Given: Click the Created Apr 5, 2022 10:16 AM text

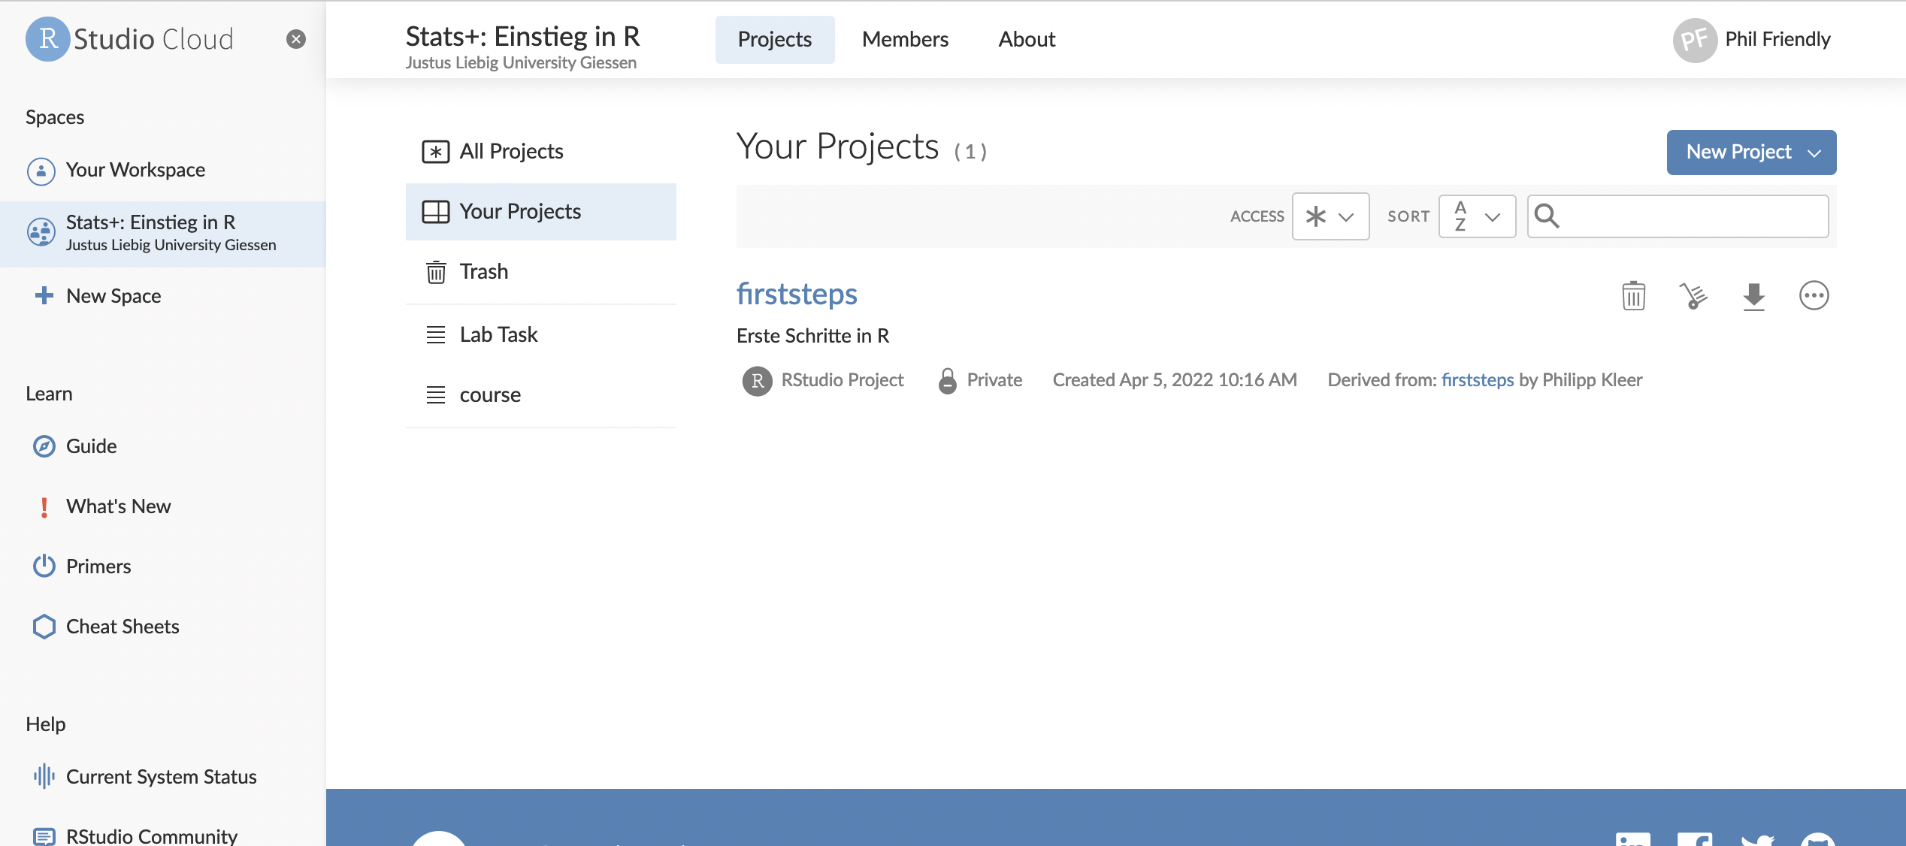Looking at the screenshot, I should tap(1175, 380).
